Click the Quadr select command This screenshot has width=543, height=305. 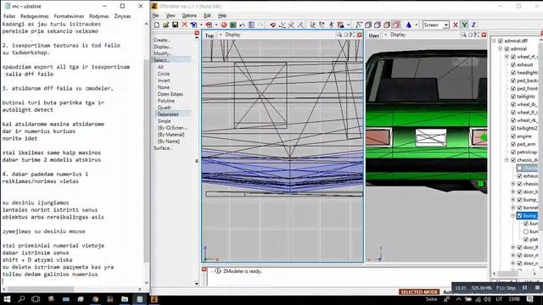164,108
